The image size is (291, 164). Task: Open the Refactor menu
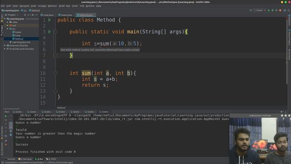(52, 6)
